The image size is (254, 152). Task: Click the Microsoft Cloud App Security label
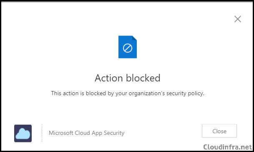click(86, 133)
